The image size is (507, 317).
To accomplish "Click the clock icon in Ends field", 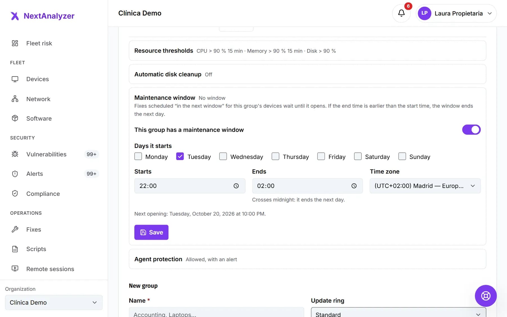I will (x=354, y=186).
